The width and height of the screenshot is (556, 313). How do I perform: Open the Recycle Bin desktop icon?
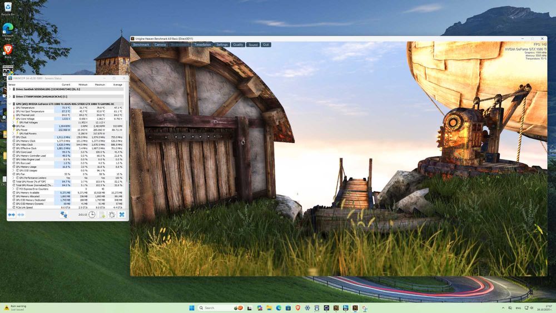click(8, 9)
